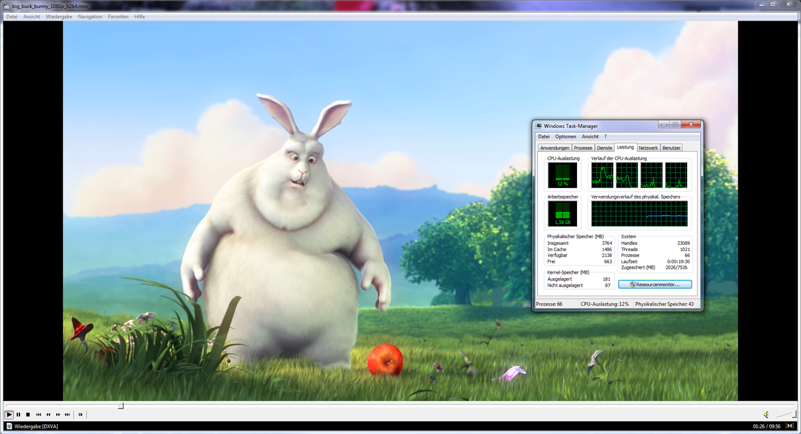Skip to the previous chapter
Screen dimensions: 801x434
click(38, 415)
